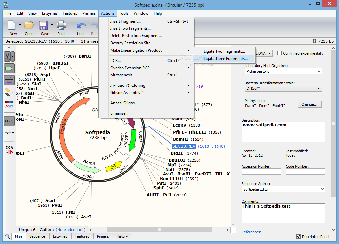Switch to the Sequence tab
The height and width of the screenshot is (244, 339).
pos(37,236)
